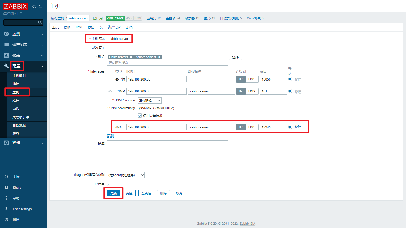Click inside the 描述 description text area
This screenshot has width=406, height=228.
pos(167,154)
